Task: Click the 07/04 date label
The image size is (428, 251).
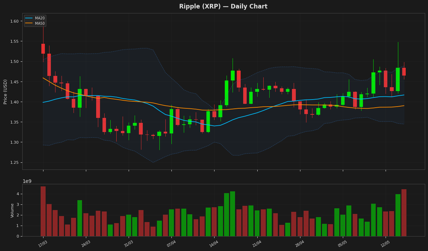Action: [171, 244]
